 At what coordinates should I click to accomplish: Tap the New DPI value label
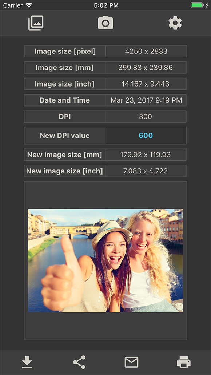(65, 136)
